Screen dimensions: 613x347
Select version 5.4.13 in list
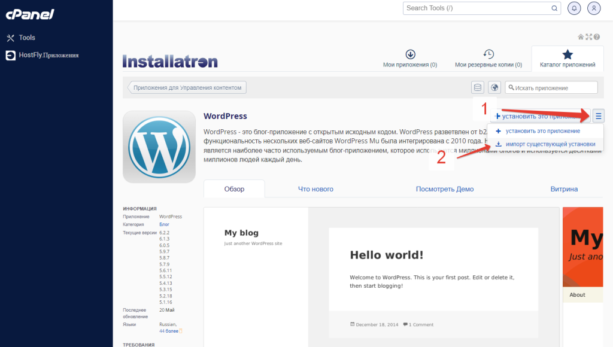pos(165,284)
